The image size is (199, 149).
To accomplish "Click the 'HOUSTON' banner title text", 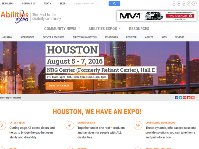I will [x=72, y=50].
